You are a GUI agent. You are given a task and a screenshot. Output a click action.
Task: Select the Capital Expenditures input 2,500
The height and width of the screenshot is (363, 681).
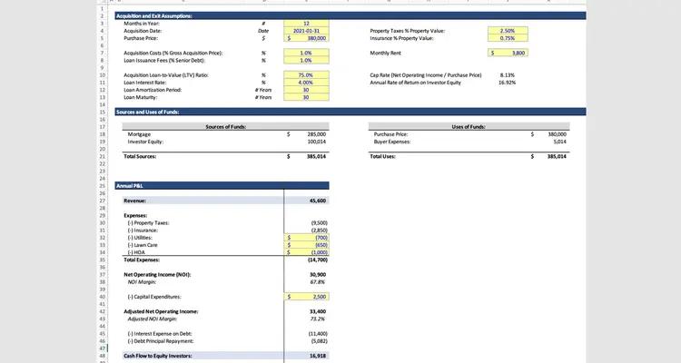(x=306, y=297)
